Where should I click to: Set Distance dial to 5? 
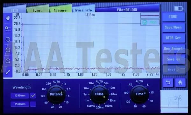coord(69,96)
